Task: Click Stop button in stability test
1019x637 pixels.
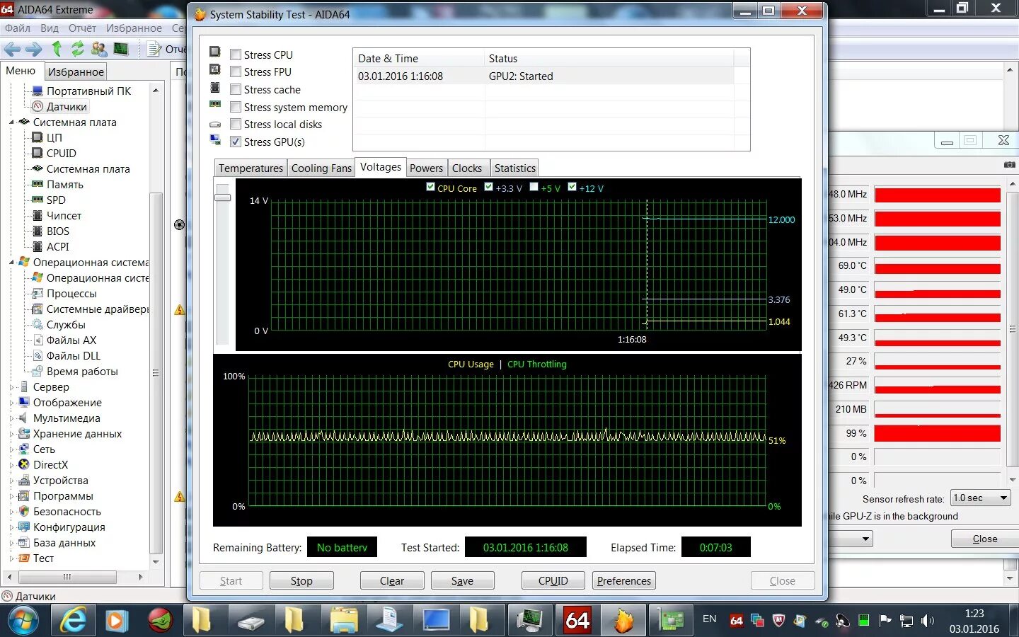Action: click(x=301, y=580)
